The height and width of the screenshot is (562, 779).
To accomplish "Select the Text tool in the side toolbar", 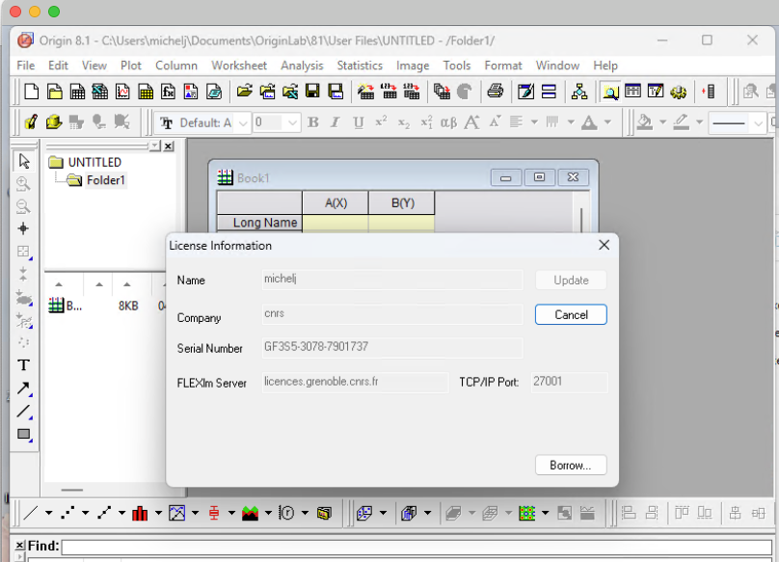I will click(x=24, y=365).
